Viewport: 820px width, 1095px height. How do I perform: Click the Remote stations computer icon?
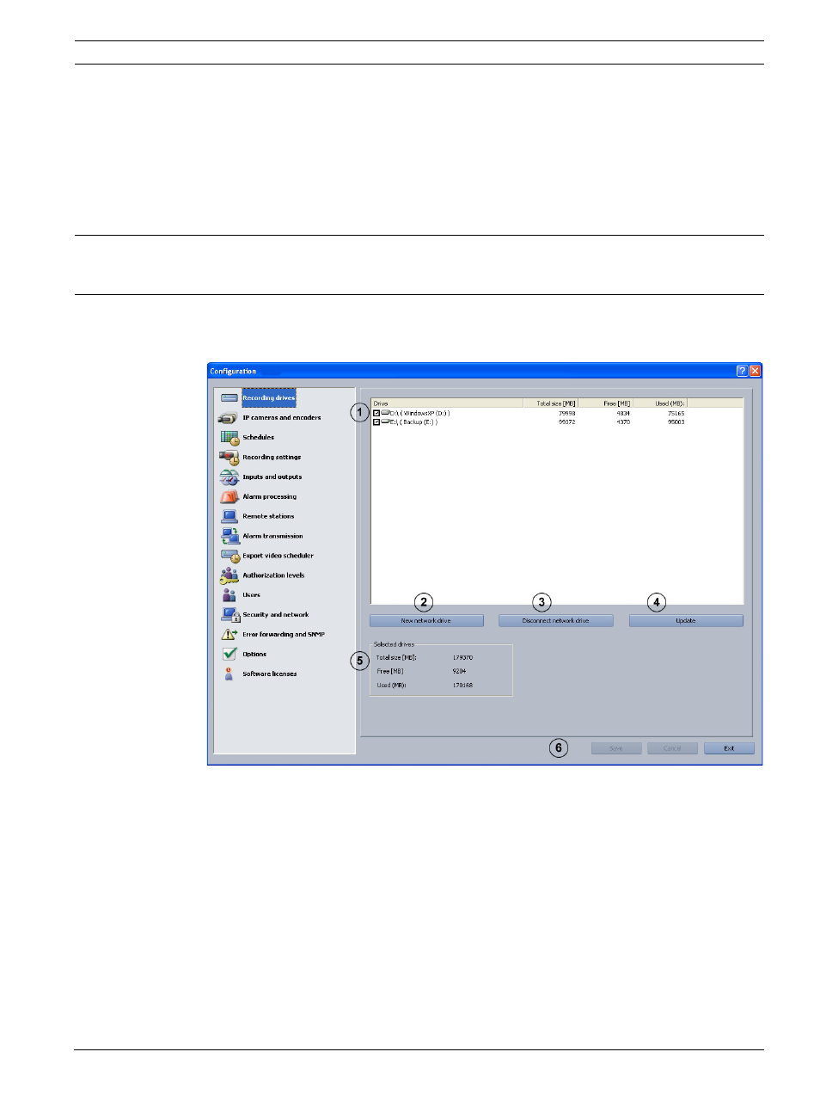[229, 517]
